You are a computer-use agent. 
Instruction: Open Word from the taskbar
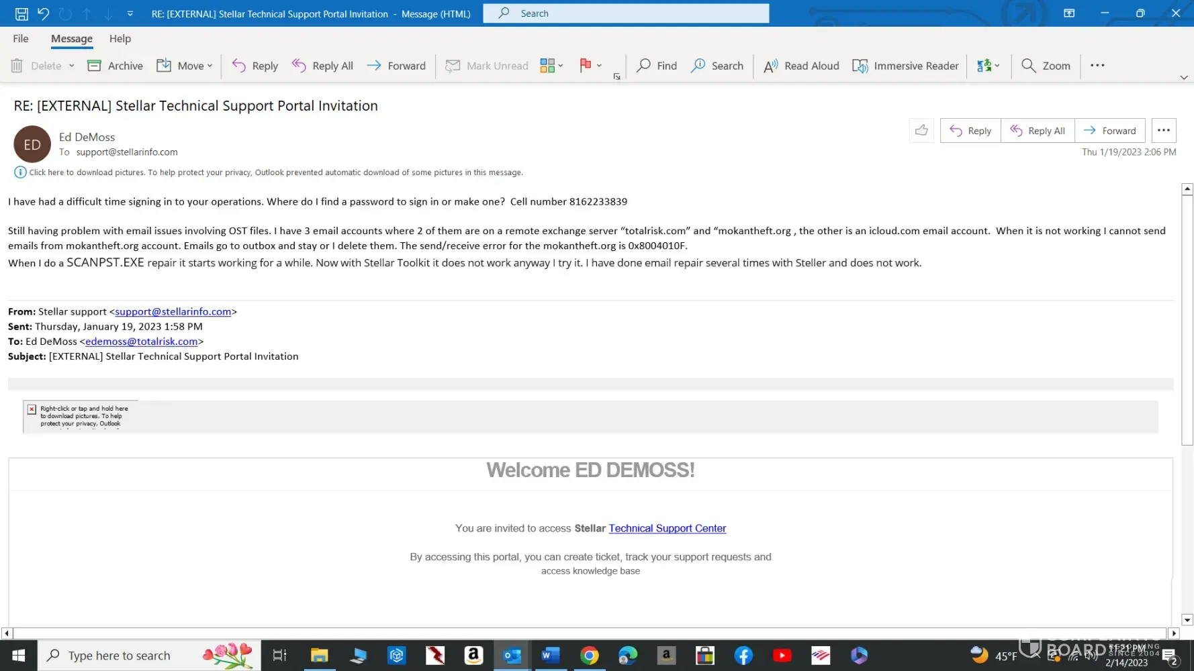[x=551, y=656]
